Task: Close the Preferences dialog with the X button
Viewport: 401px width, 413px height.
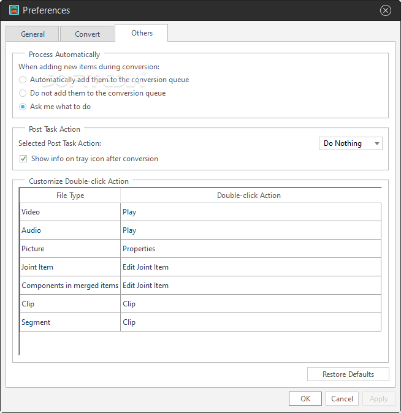Action: point(386,10)
